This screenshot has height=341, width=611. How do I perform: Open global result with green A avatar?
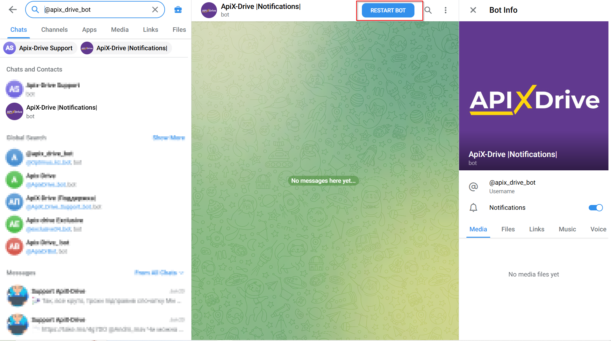coord(95,180)
